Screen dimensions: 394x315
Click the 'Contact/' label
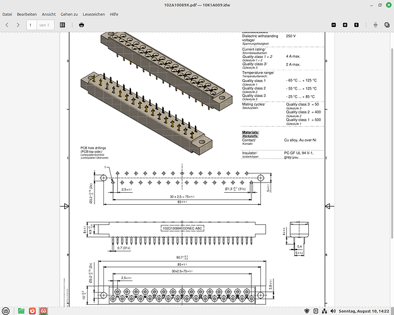(x=249, y=140)
